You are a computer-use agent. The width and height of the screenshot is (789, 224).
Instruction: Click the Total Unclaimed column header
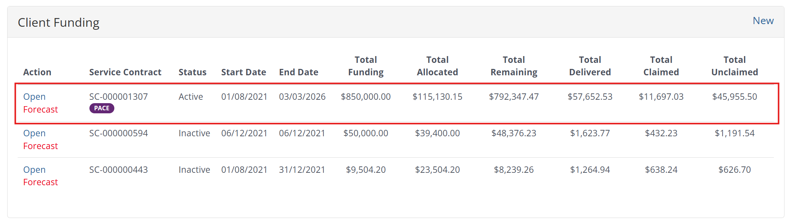tap(734, 66)
